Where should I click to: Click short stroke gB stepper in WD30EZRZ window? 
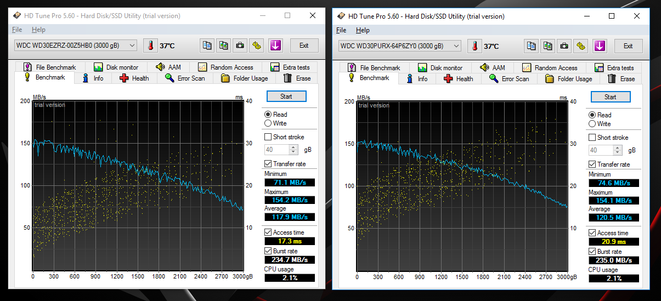pyautogui.click(x=293, y=150)
